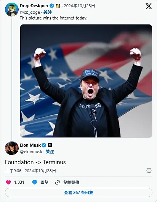The height and width of the screenshot is (202, 157).
Task: Click the 回复 reply label
Action: pyautogui.click(x=44, y=182)
